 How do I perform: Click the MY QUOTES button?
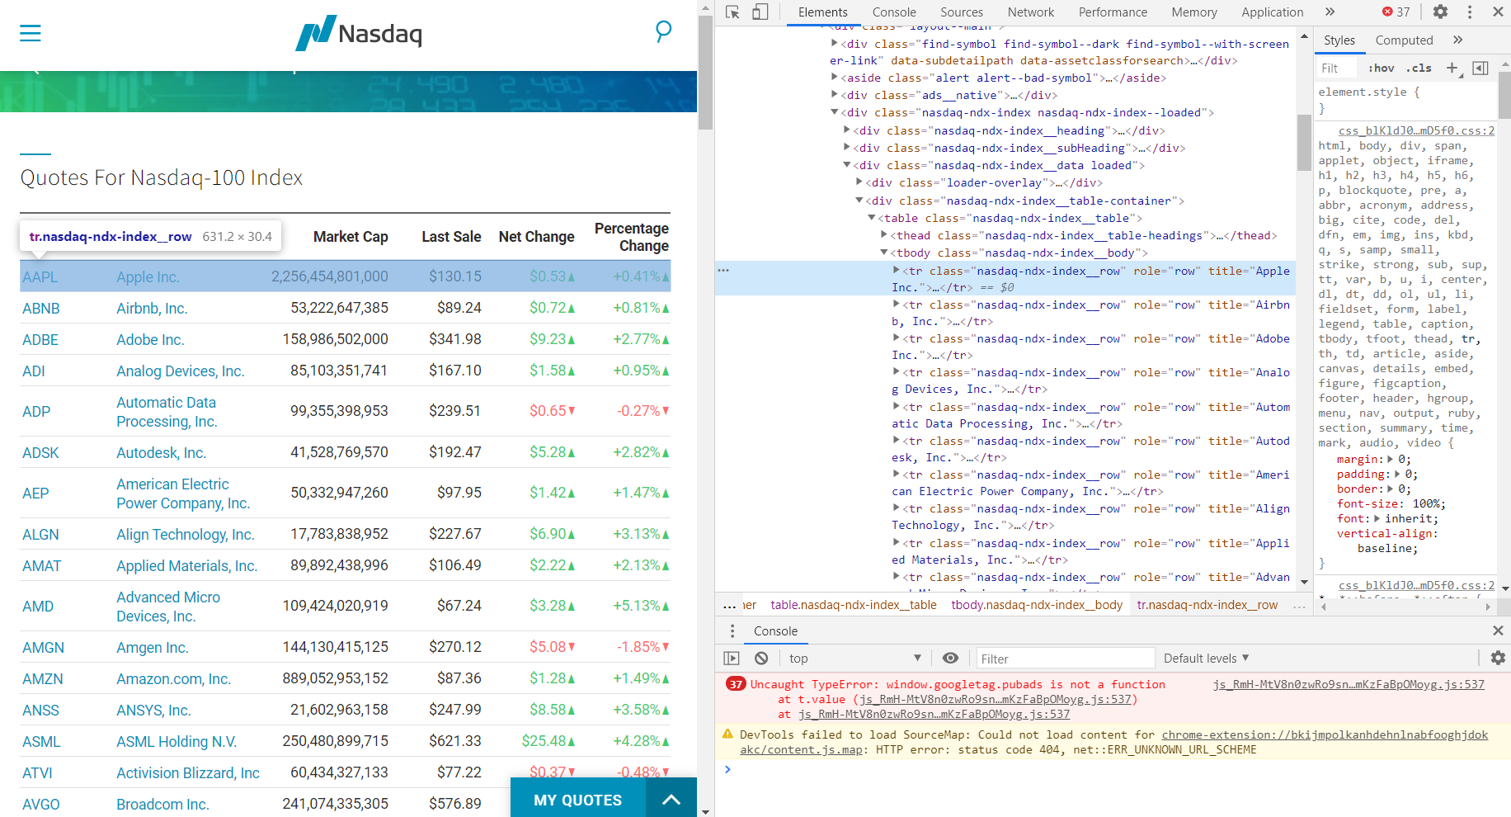(577, 800)
